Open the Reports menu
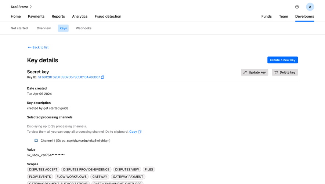This screenshot has height=184, width=325. click(58, 16)
